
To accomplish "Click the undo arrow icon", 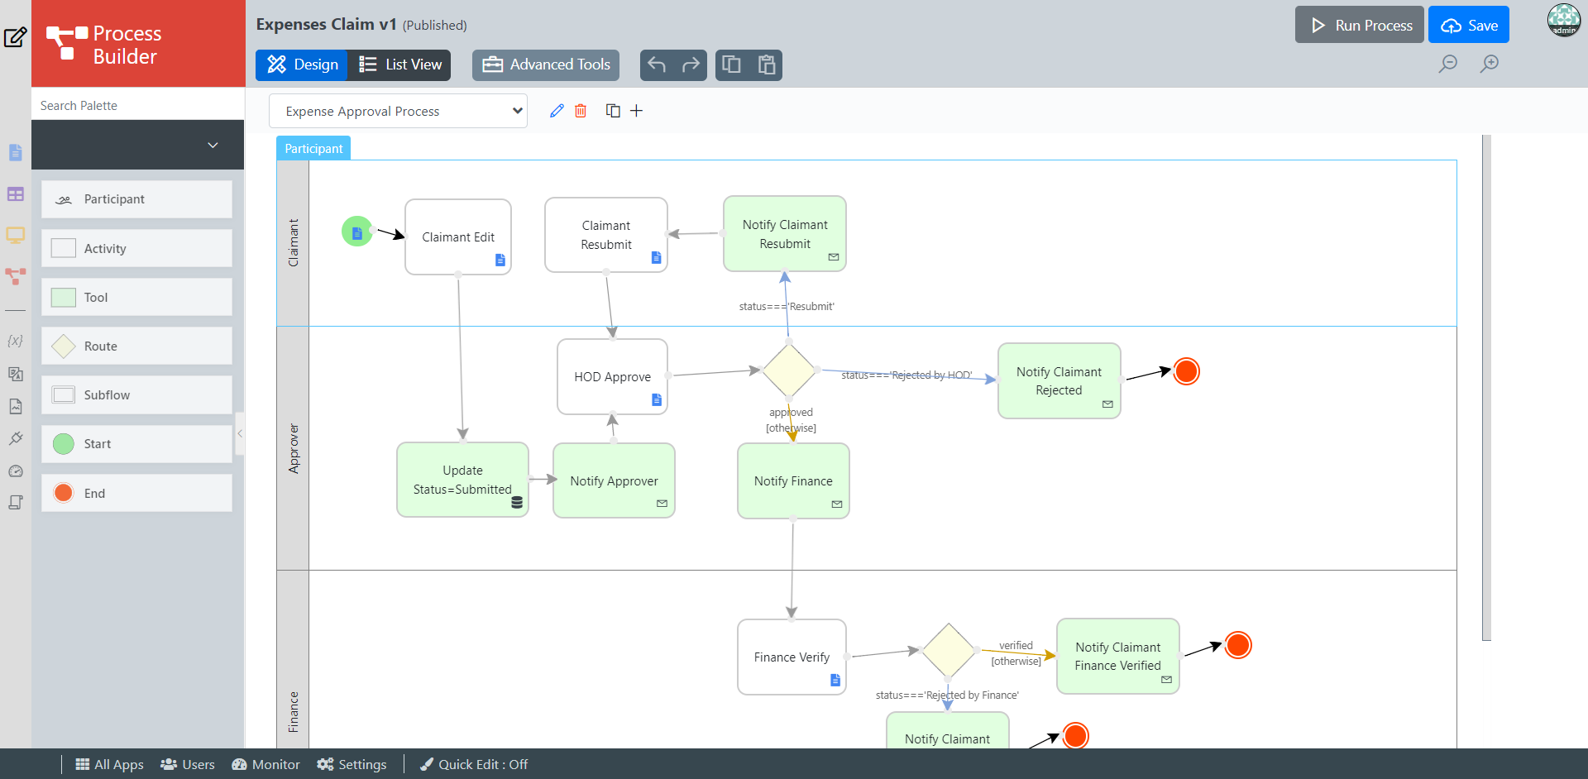I will (x=657, y=65).
